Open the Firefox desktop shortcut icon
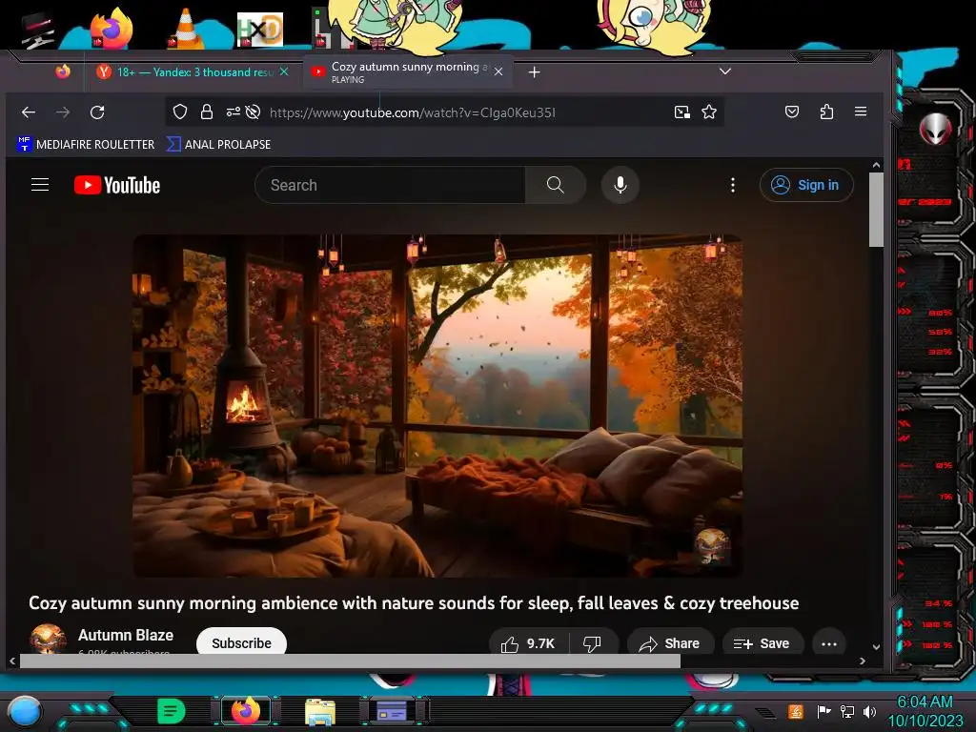This screenshot has height=732, width=976. (x=112, y=29)
